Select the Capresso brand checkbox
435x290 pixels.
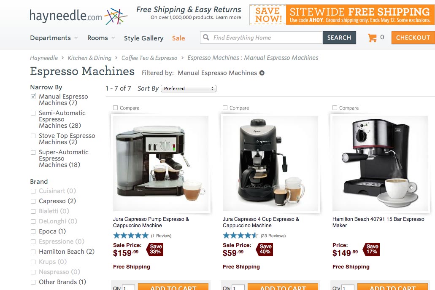tap(33, 201)
